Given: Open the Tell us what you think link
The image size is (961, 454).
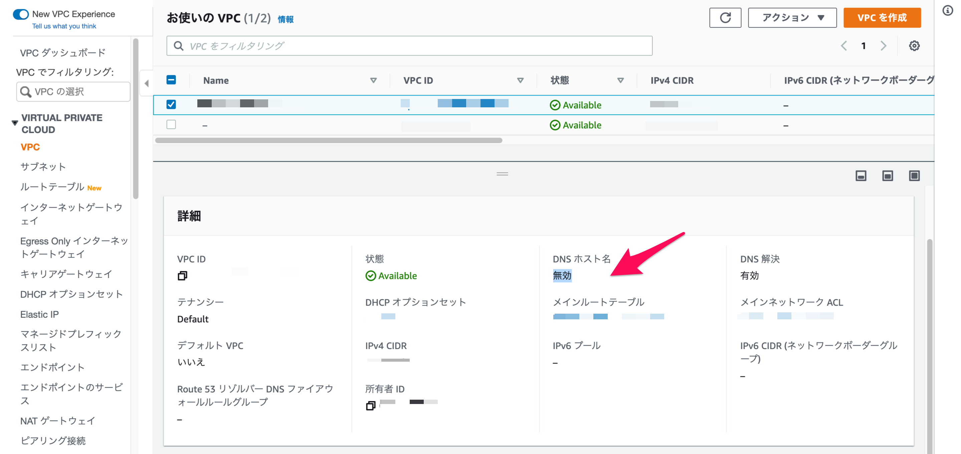Looking at the screenshot, I should tap(64, 26).
